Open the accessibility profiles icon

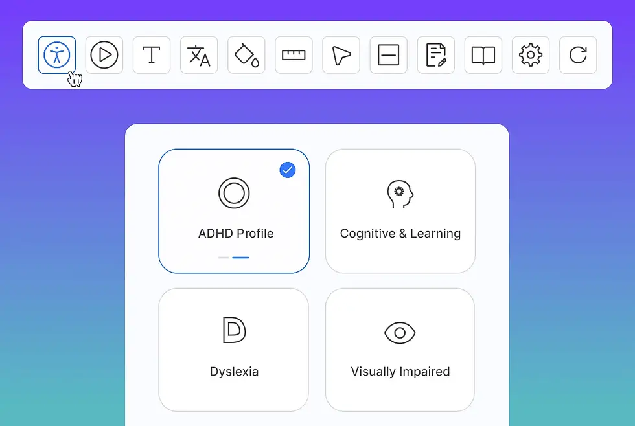point(57,55)
